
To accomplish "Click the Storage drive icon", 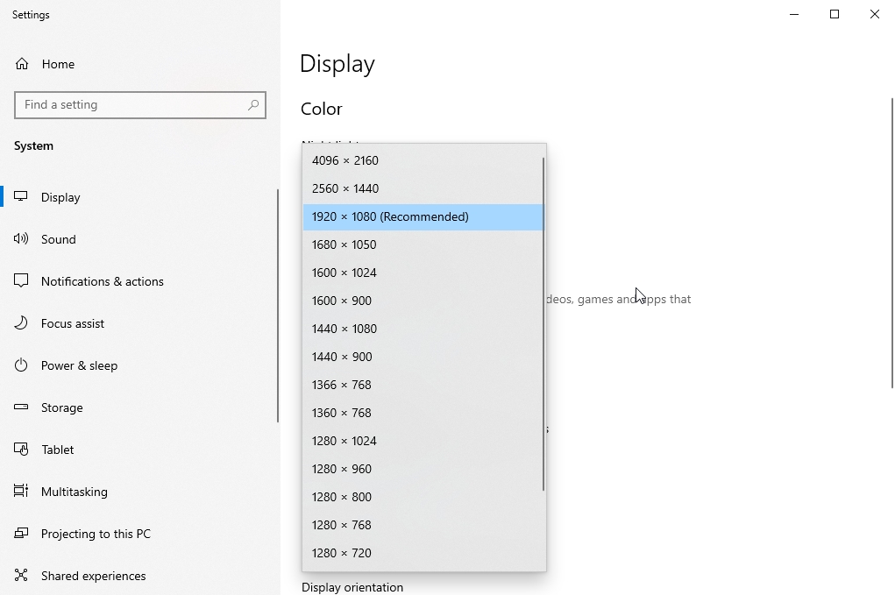I will [21, 407].
